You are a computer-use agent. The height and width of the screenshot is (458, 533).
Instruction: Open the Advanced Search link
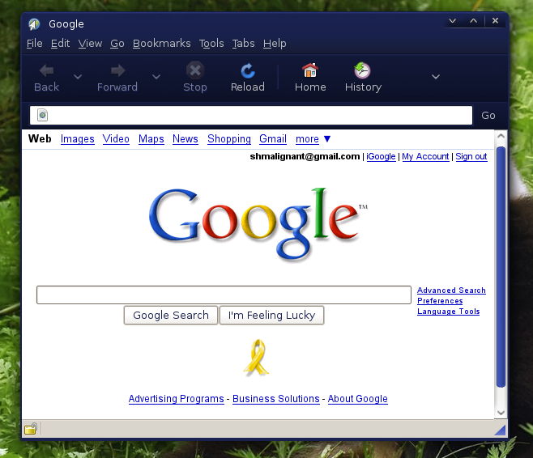451,290
